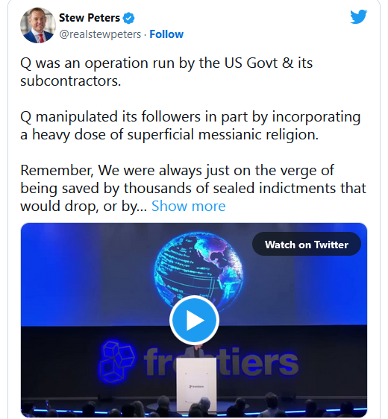Click the Twitter bird logo icon

[x=358, y=16]
